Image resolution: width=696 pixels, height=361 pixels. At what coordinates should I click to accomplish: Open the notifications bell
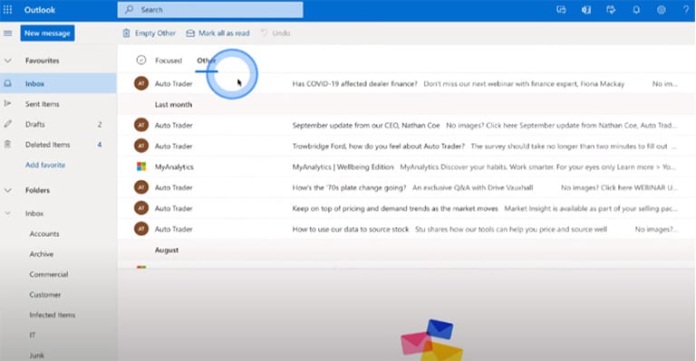636,10
